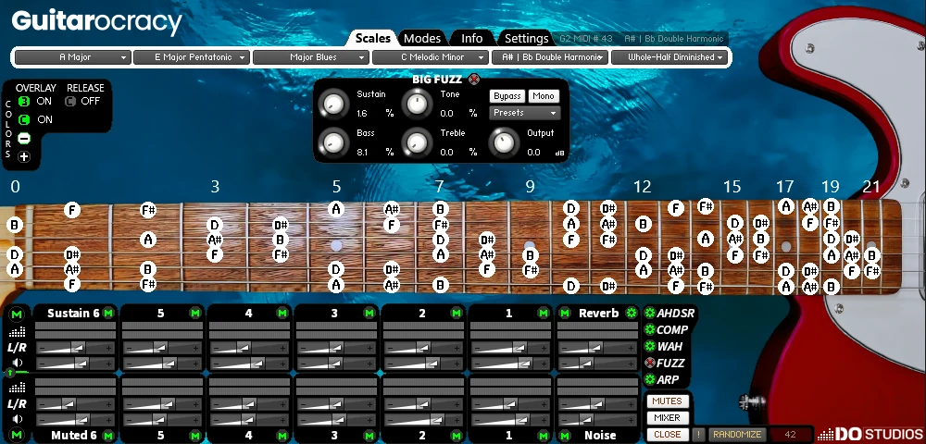Click the DO Studios logo
The height and width of the screenshot is (444, 926).
click(x=870, y=435)
